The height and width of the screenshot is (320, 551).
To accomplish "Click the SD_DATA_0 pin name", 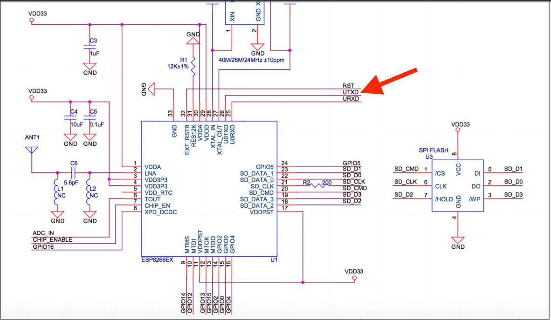I will [x=256, y=180].
